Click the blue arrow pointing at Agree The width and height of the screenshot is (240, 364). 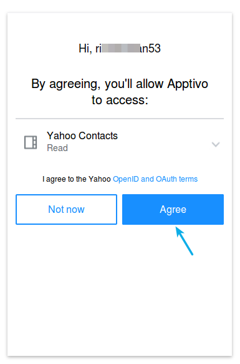(x=184, y=241)
